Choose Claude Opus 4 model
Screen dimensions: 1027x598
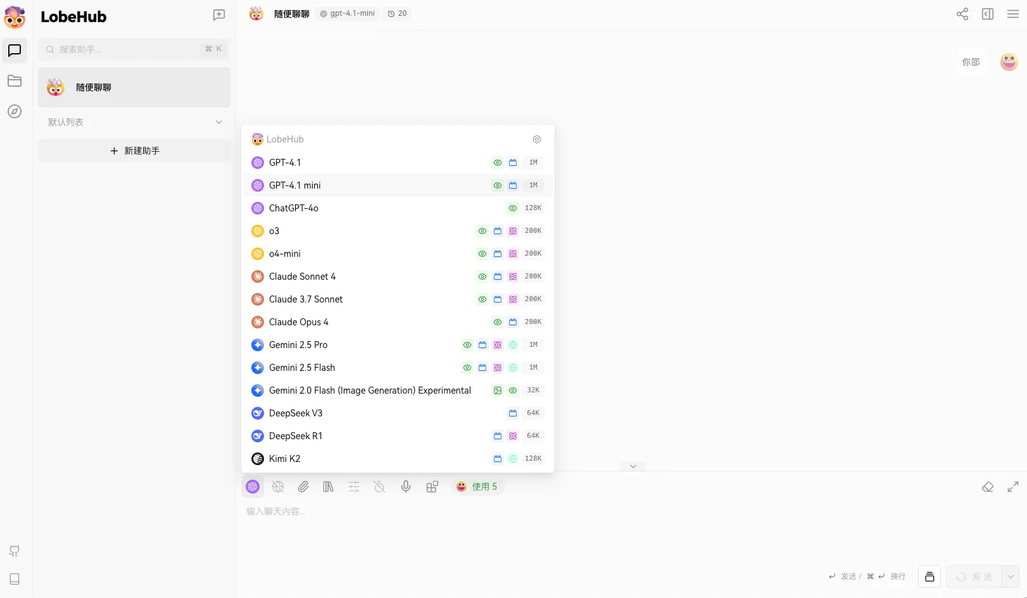tap(398, 322)
